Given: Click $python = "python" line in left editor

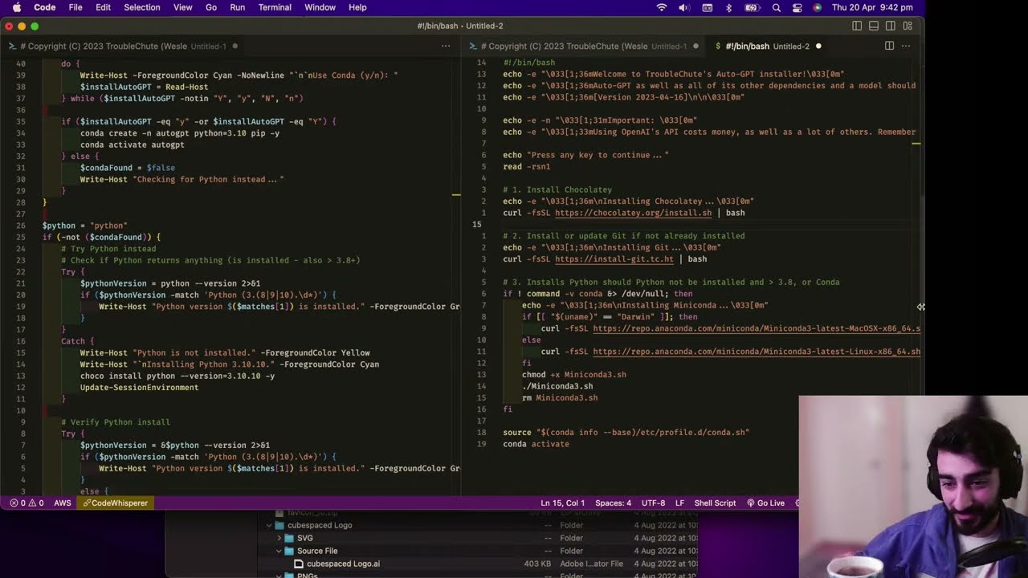Looking at the screenshot, I should click(84, 226).
